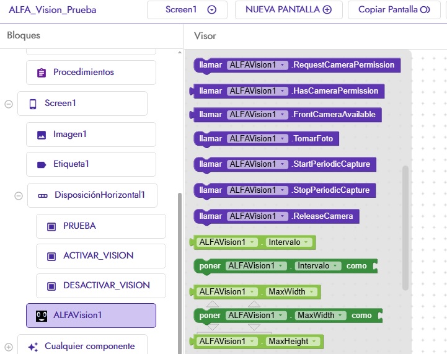The image size is (447, 354).
Task: Click the block flyout vertical scrollbar
Action: point(405,228)
